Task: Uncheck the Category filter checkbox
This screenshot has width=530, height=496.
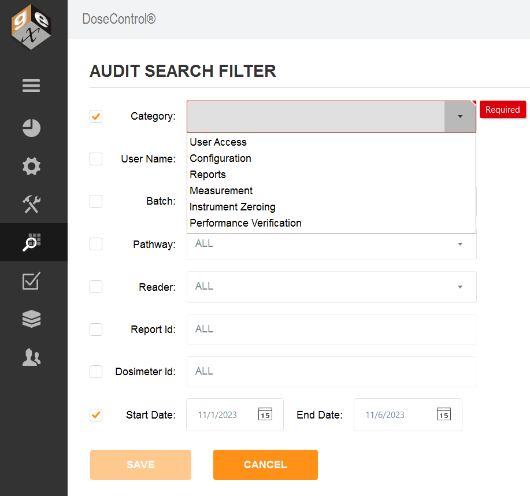Action: 96,116
